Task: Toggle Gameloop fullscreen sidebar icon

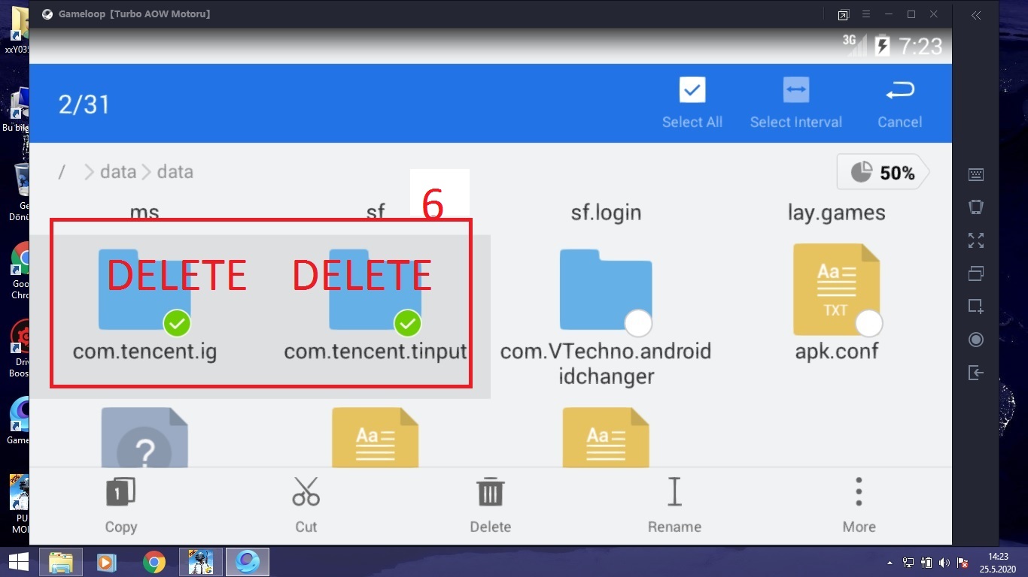Action: [976, 240]
